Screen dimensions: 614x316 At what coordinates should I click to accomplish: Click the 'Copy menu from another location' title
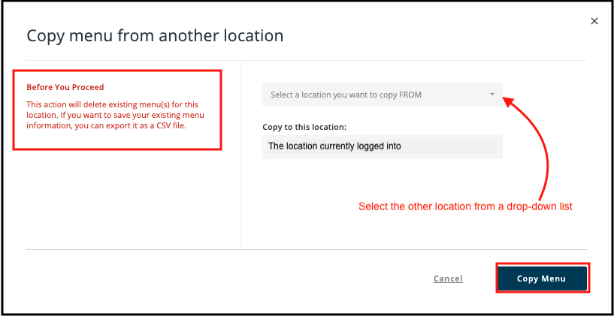(155, 35)
